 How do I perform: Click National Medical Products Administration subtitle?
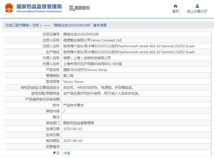(39, 11)
